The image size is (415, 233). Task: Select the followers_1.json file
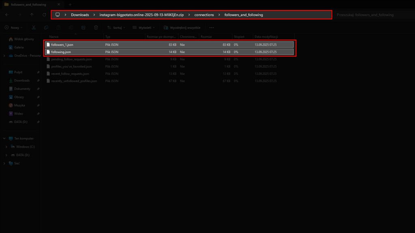point(62,44)
